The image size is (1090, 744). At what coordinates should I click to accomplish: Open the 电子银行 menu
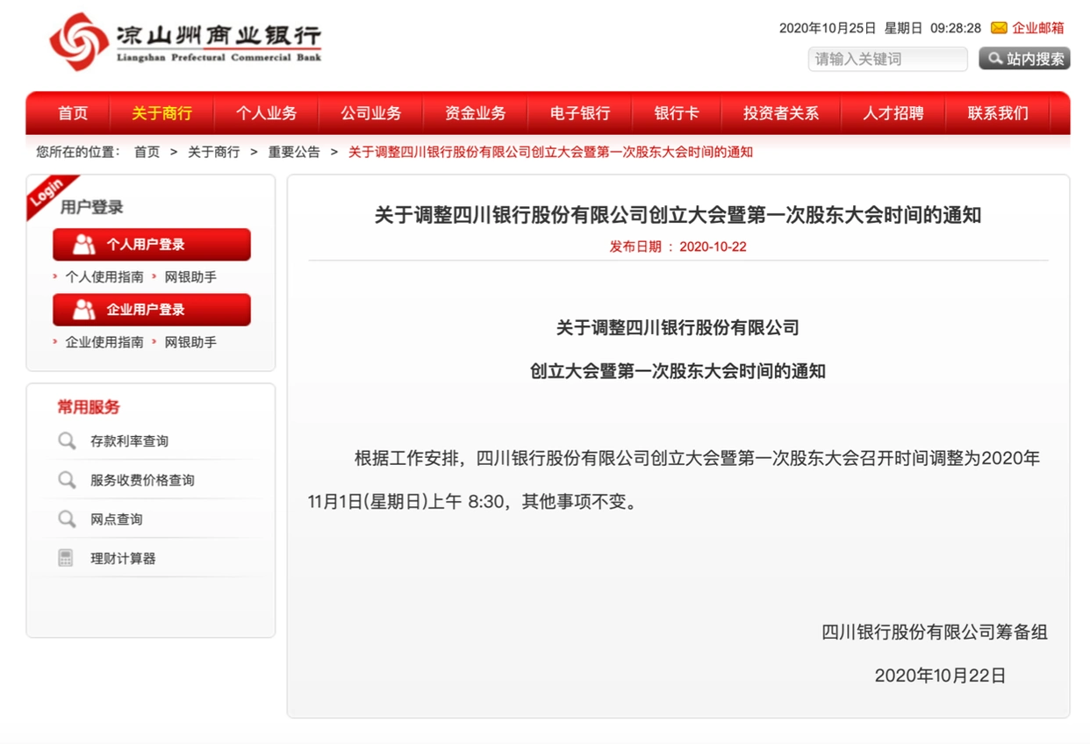click(x=577, y=113)
